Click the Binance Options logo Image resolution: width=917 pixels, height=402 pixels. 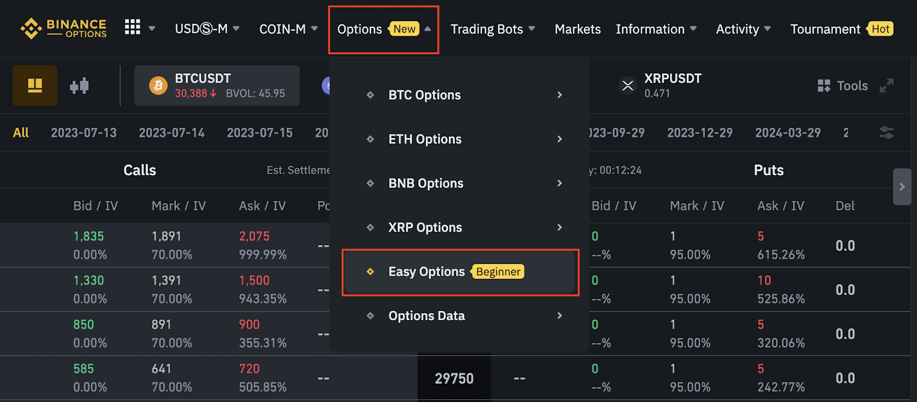pyautogui.click(x=63, y=28)
